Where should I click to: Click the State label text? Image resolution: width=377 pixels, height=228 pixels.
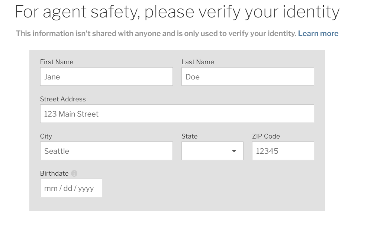pos(190,136)
